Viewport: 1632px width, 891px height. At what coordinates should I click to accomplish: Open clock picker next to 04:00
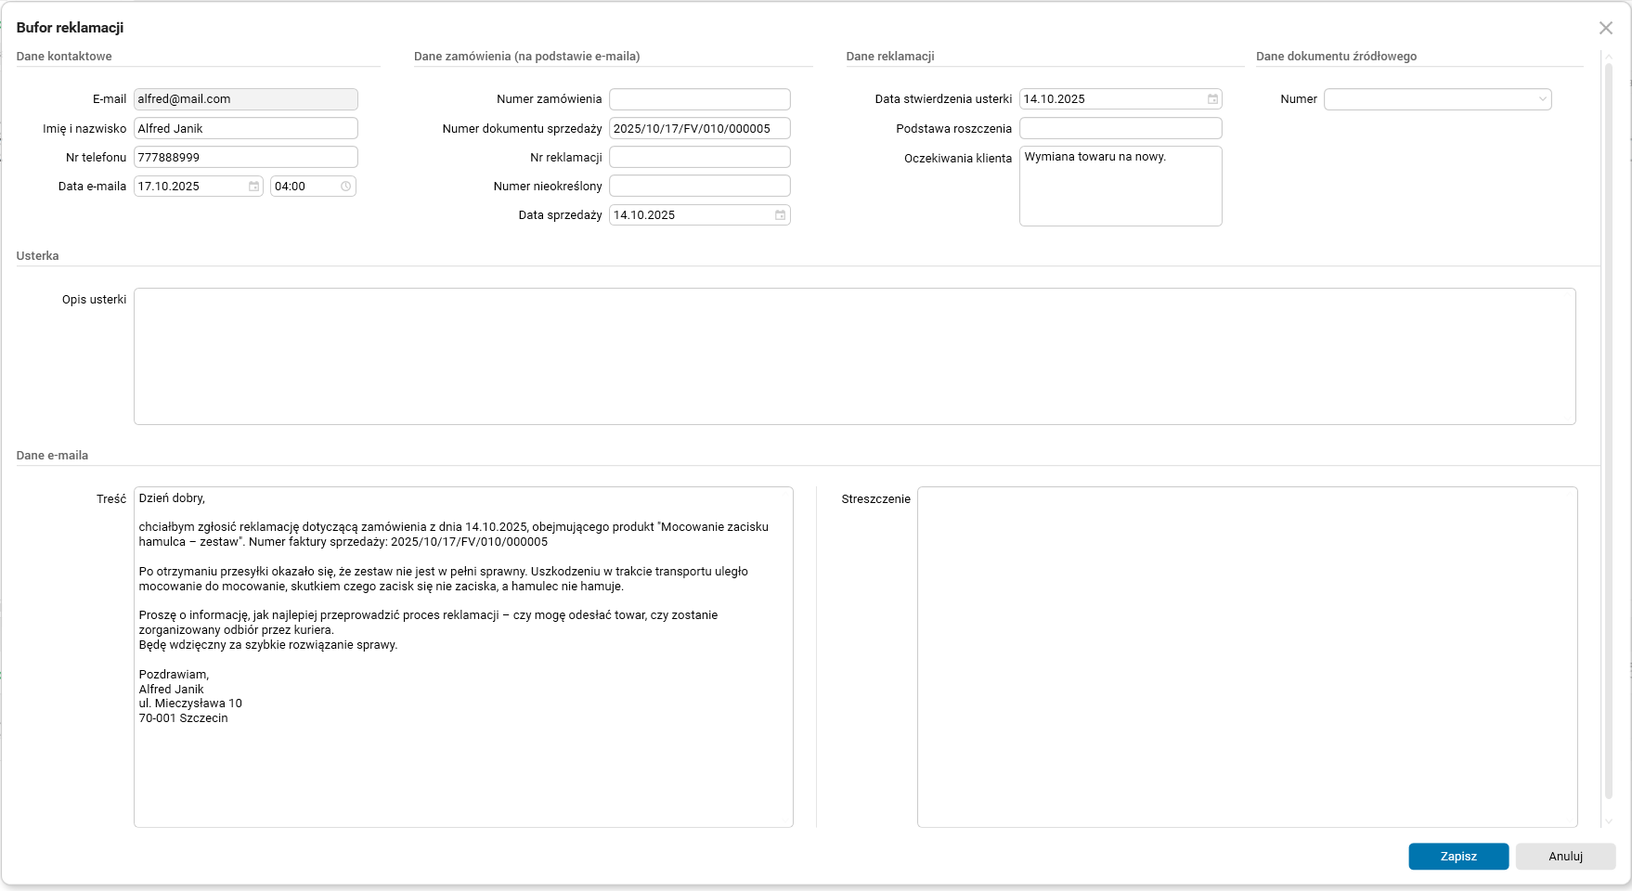click(x=345, y=187)
